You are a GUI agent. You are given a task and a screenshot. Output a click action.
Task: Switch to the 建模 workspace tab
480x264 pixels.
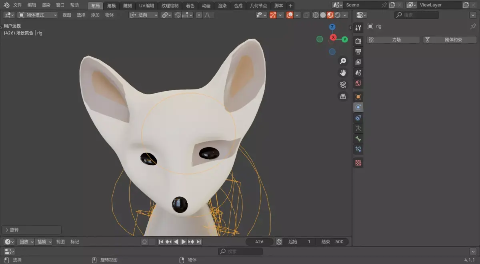coord(112,6)
